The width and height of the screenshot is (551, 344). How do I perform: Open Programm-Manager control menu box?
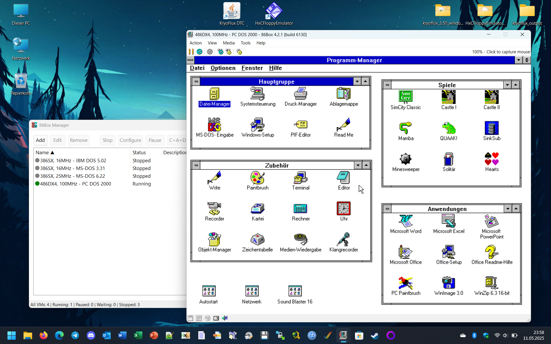pyautogui.click(x=190, y=60)
